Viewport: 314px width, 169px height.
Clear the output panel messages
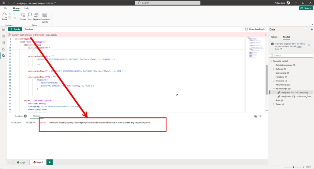pos(255,116)
